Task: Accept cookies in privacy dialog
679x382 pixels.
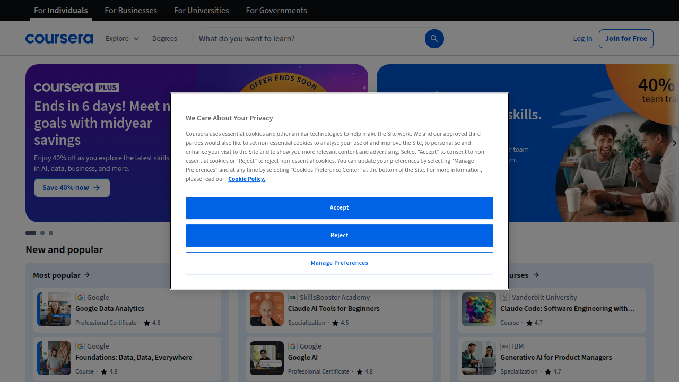Action: click(x=339, y=208)
